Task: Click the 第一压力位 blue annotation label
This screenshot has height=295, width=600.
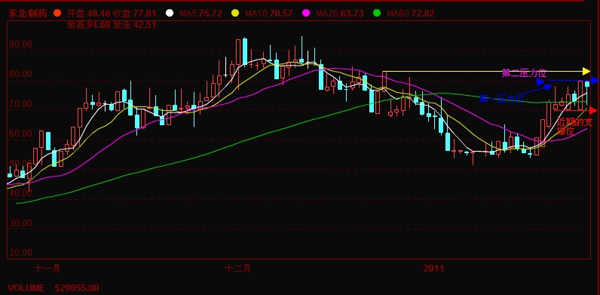Action: (501, 99)
